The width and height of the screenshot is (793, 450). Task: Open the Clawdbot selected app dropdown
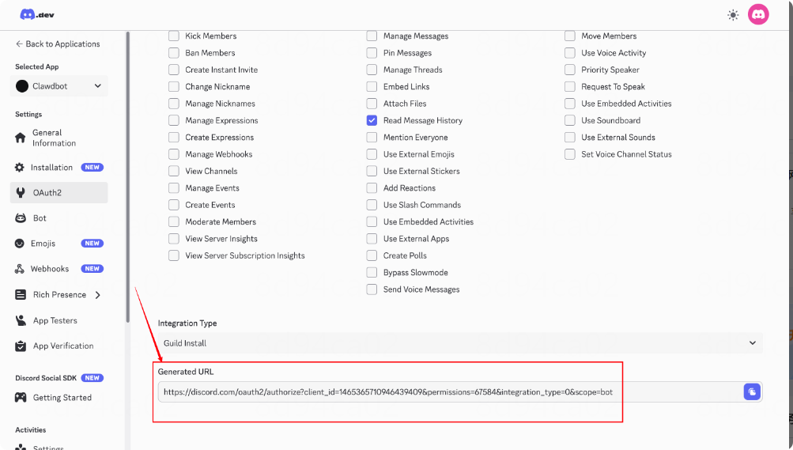pos(59,86)
